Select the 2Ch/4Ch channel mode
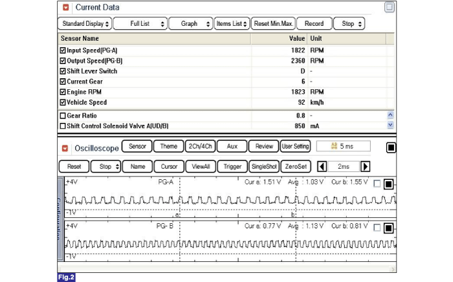453x282 pixels. (x=199, y=147)
